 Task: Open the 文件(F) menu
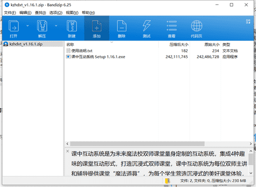click(10, 12)
